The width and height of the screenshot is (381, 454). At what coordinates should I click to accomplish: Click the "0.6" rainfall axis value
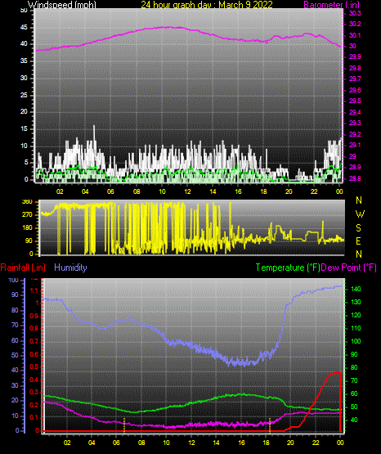coord(34,354)
